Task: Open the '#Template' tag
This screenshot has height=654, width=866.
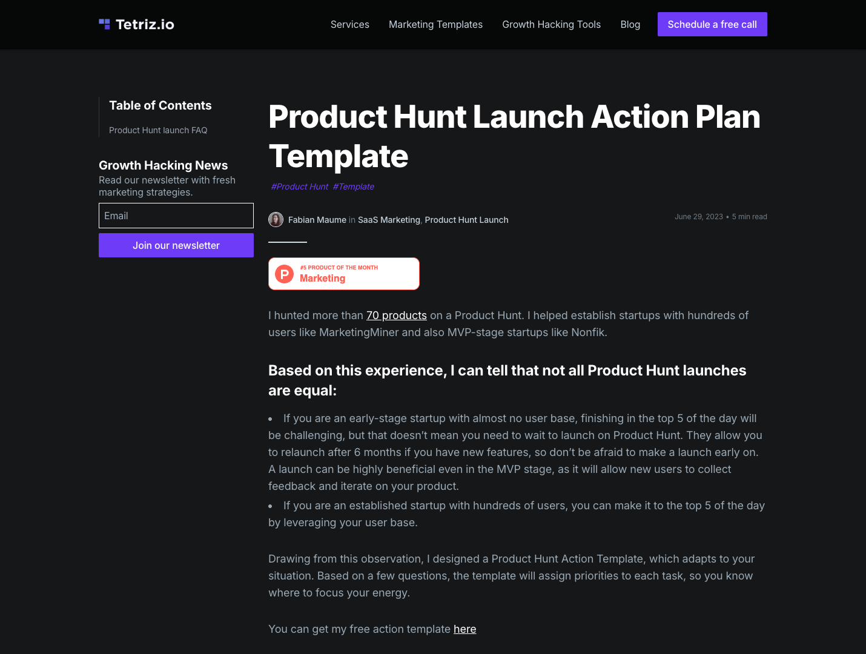Action: 353,187
